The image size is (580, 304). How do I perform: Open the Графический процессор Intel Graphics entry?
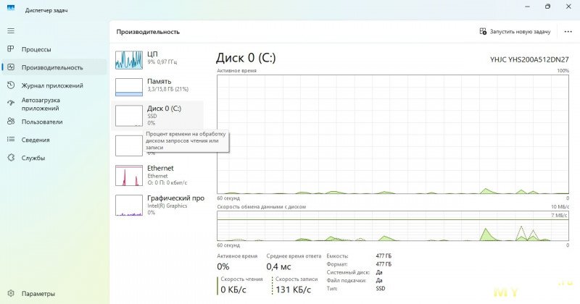tap(159, 205)
